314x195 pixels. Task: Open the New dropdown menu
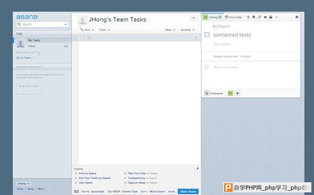170,30
